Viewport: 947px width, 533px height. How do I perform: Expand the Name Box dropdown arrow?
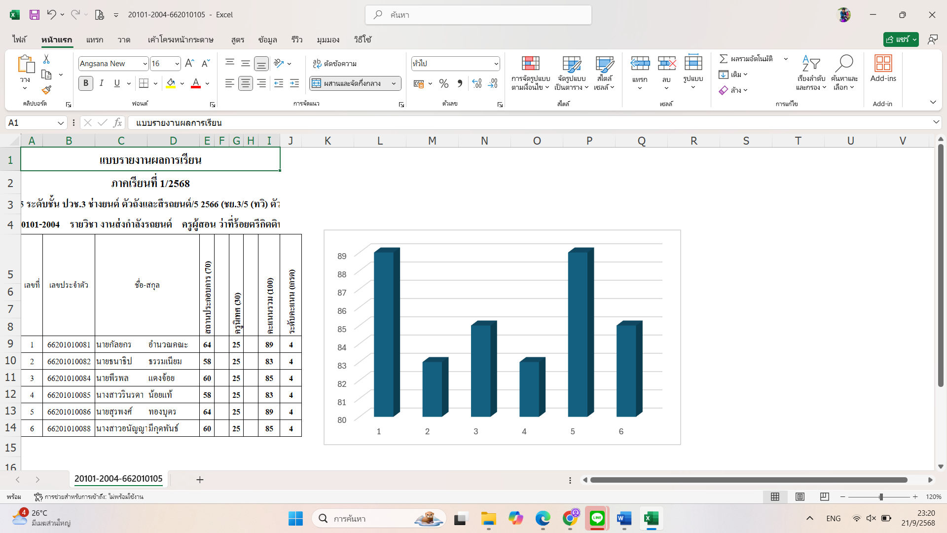click(x=61, y=123)
